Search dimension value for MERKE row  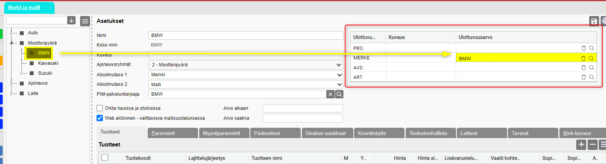pyautogui.click(x=591, y=58)
